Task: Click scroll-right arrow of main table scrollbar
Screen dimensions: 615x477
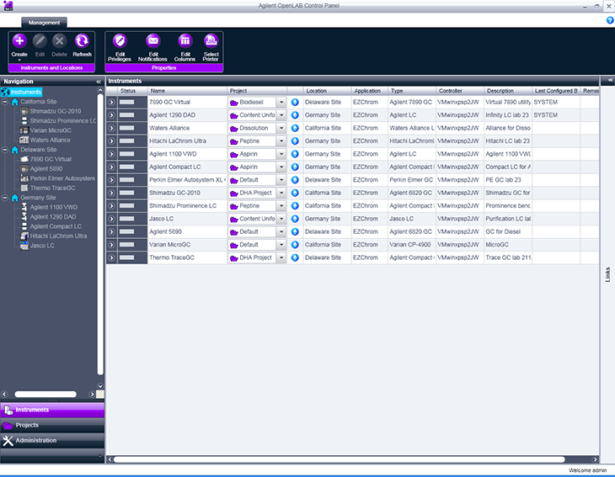Action: pyautogui.click(x=595, y=459)
